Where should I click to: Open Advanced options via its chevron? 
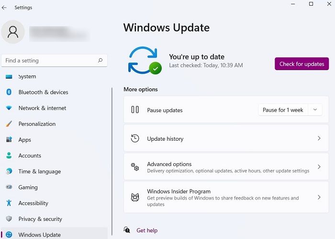(x=319, y=167)
